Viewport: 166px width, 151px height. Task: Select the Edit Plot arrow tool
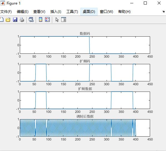pos(57,20)
